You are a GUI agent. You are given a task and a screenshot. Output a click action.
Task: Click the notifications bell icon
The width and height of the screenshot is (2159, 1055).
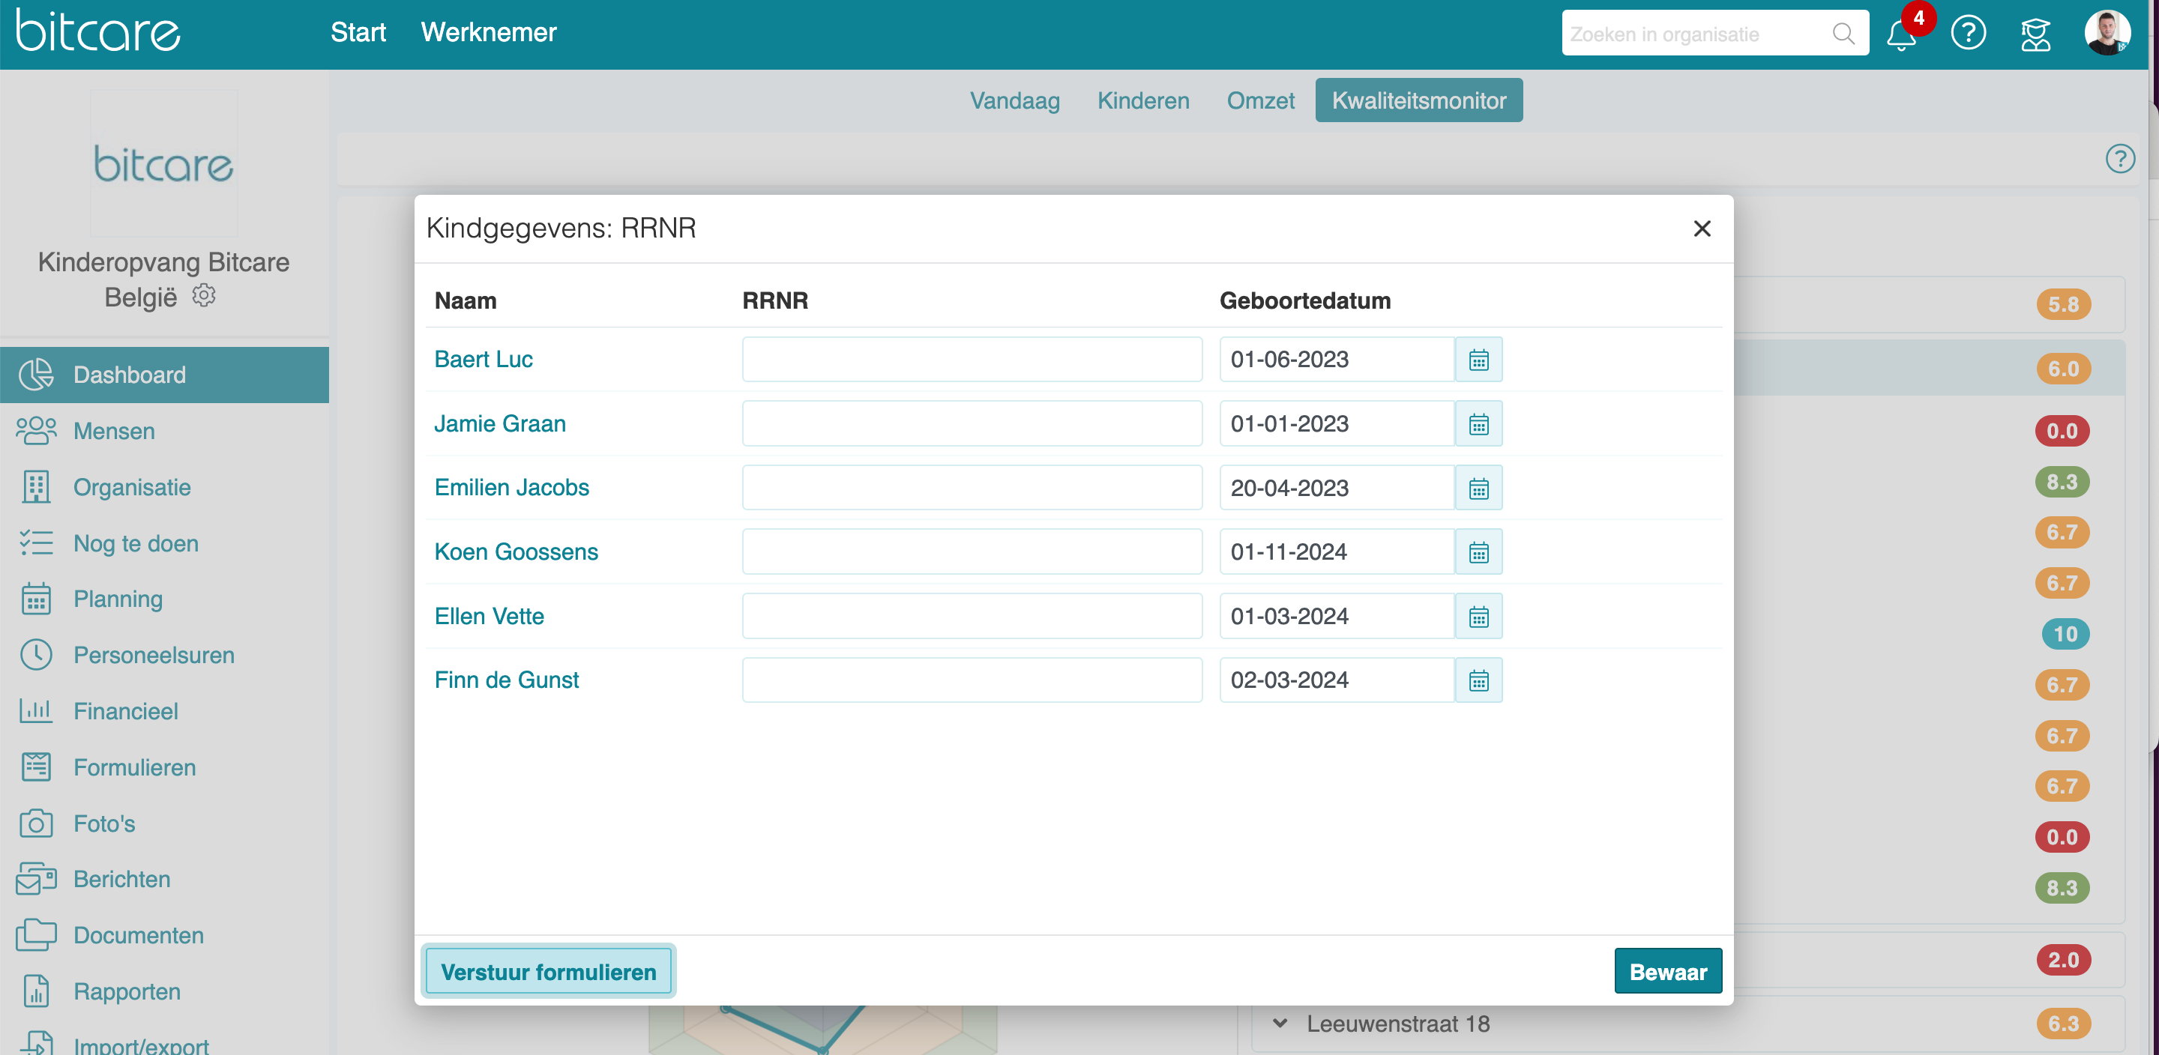pyautogui.click(x=1900, y=34)
